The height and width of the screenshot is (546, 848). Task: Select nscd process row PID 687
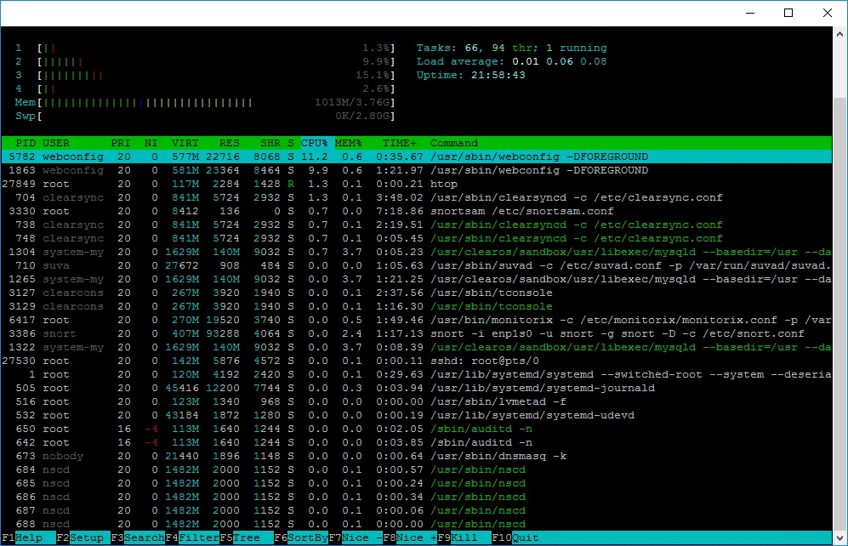[x=417, y=510]
